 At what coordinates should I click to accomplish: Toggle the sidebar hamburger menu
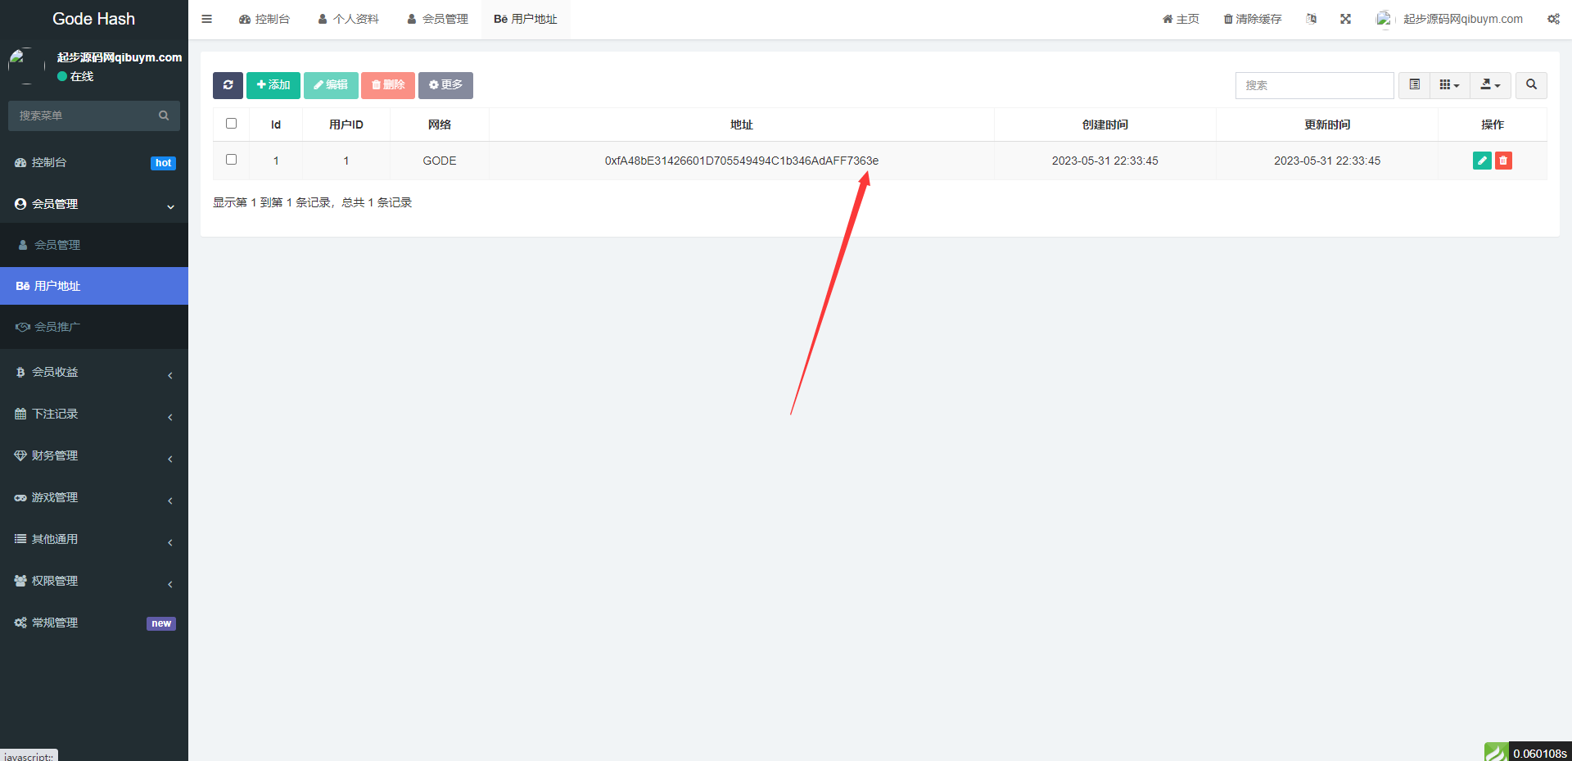pyautogui.click(x=207, y=19)
